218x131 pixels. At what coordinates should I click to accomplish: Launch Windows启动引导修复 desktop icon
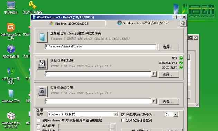(11, 120)
